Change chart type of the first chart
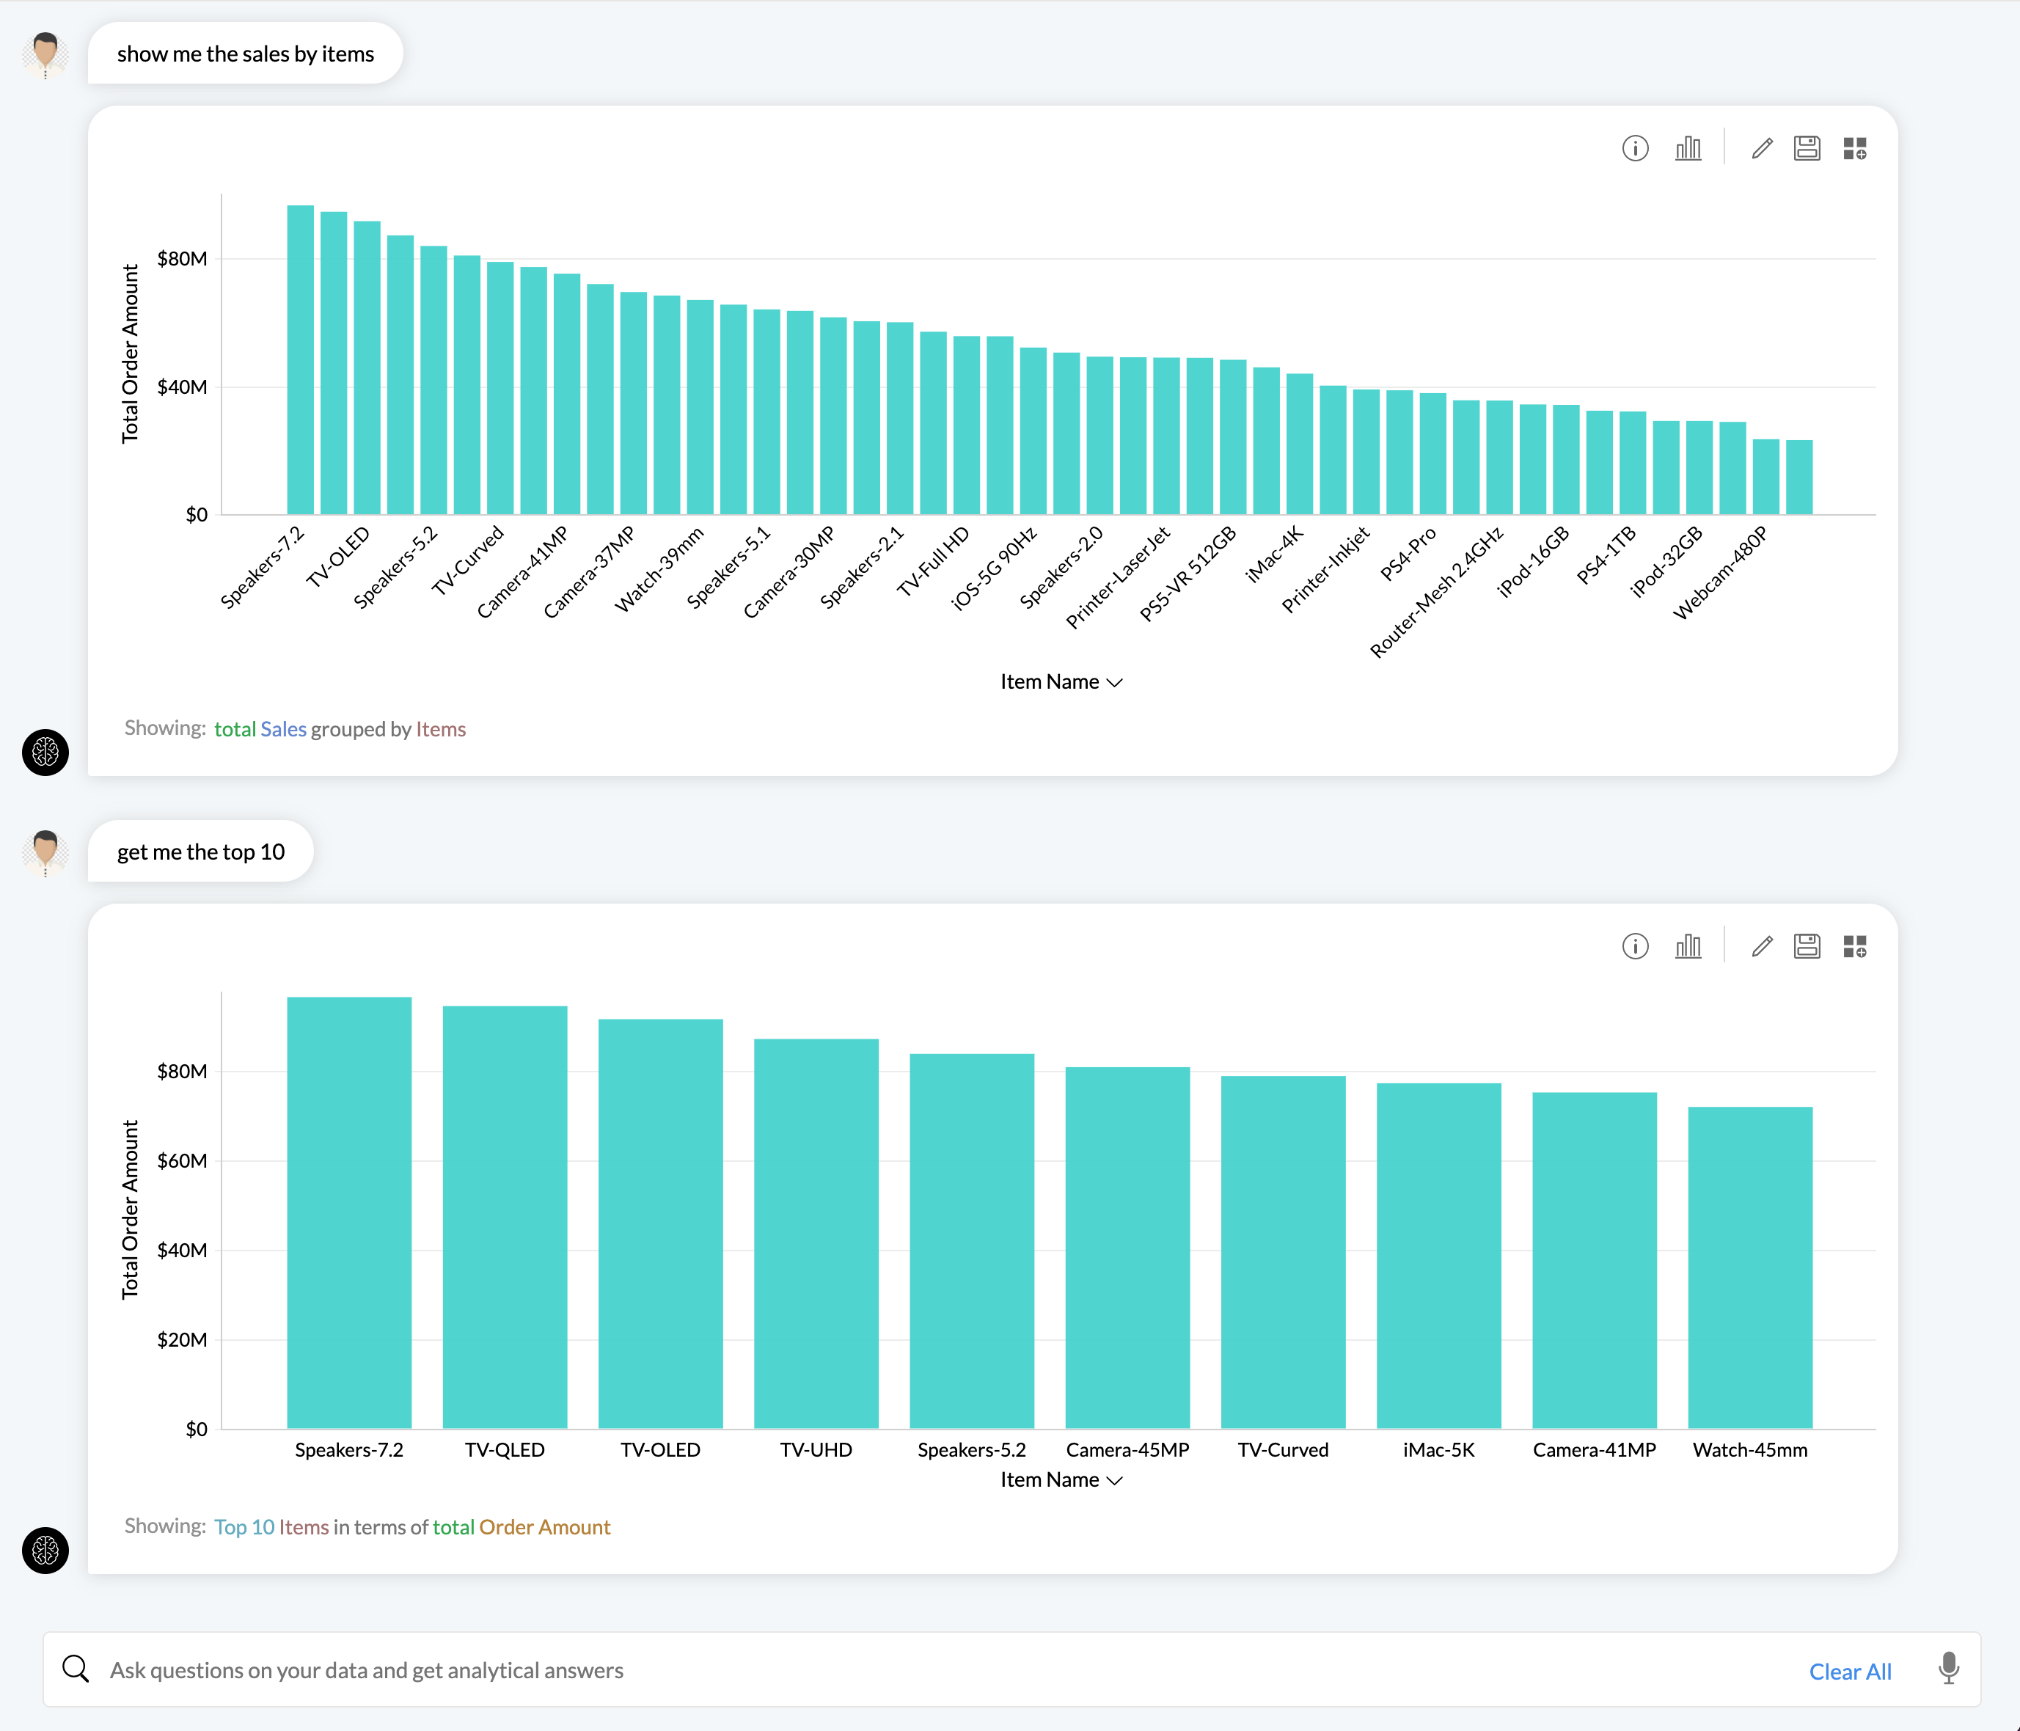The image size is (2020, 1731). pos(1689,148)
